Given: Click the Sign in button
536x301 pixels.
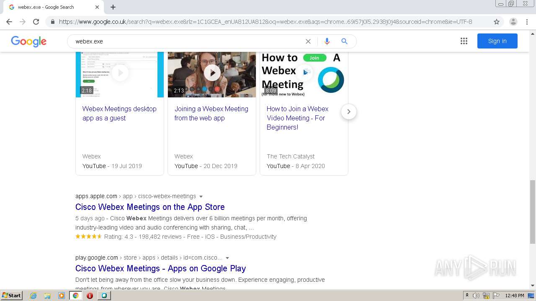Looking at the screenshot, I should tap(497, 41).
